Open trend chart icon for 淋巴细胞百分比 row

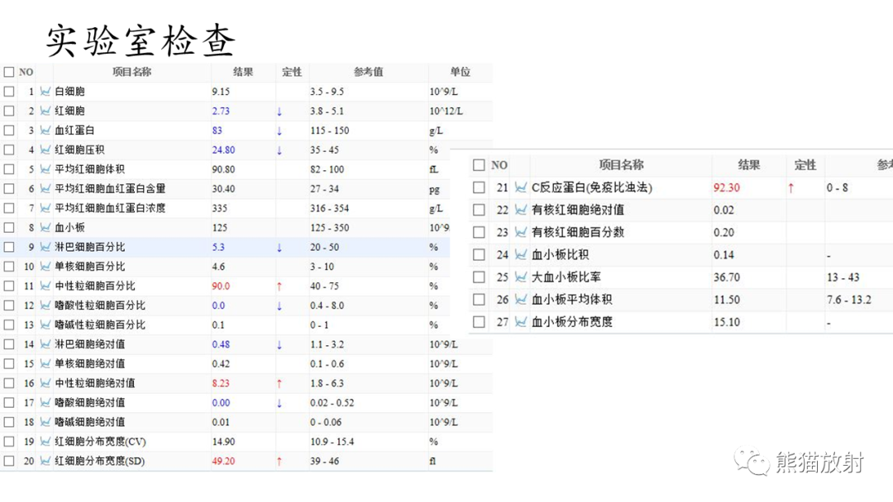coord(45,247)
